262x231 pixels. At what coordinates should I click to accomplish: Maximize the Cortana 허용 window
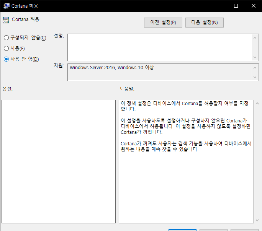pos(236,6)
